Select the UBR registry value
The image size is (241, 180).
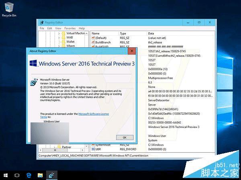tap(98, 149)
